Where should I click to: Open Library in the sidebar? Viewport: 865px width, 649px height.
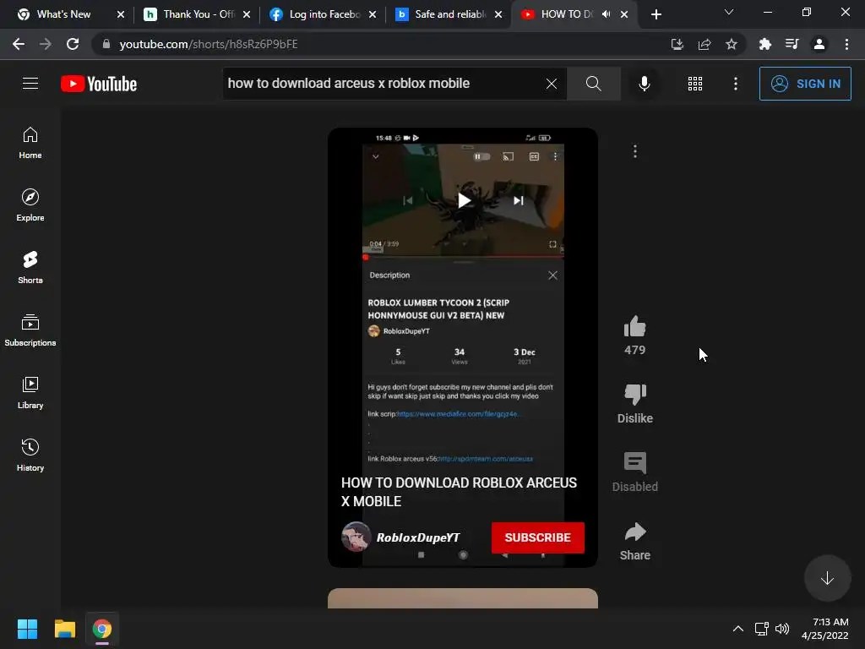pos(30,392)
